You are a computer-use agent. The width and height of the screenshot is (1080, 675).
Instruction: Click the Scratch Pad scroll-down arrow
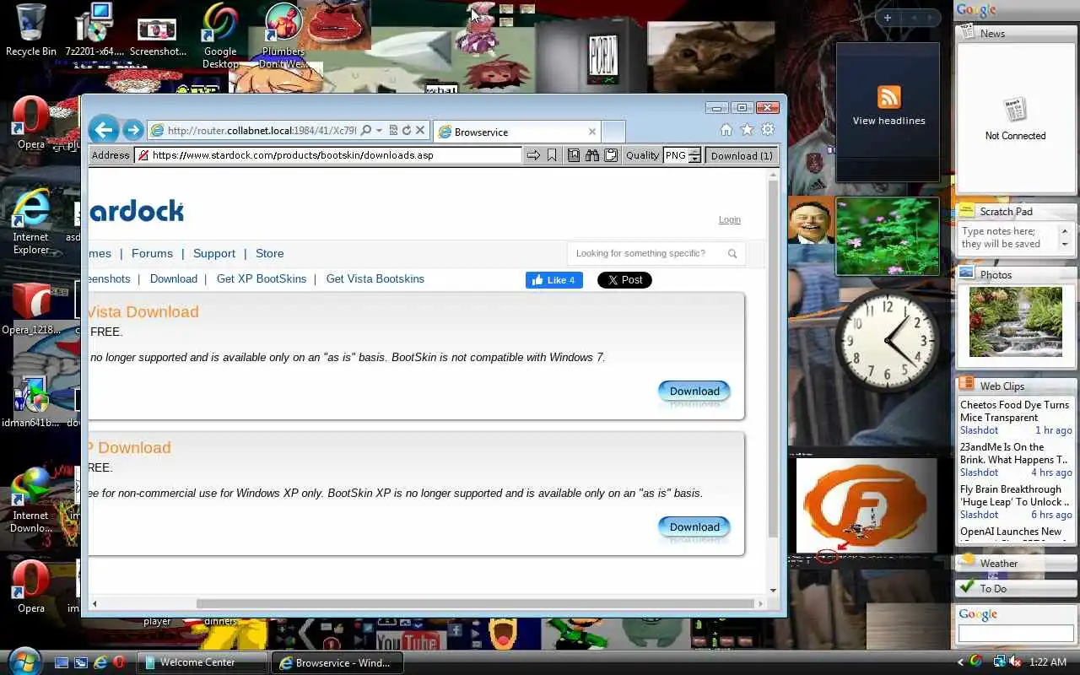1065,245
